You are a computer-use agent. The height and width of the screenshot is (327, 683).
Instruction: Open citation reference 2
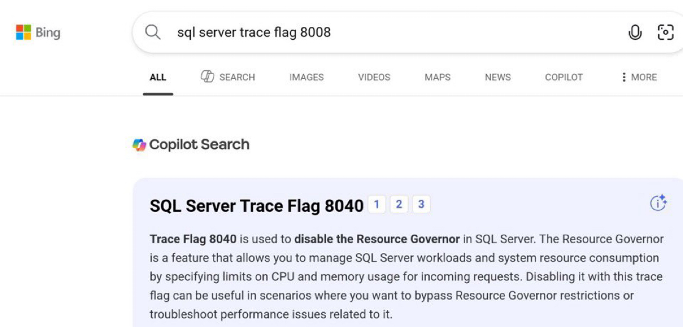tap(398, 205)
